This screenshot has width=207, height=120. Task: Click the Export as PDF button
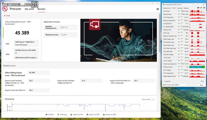[93, 114]
